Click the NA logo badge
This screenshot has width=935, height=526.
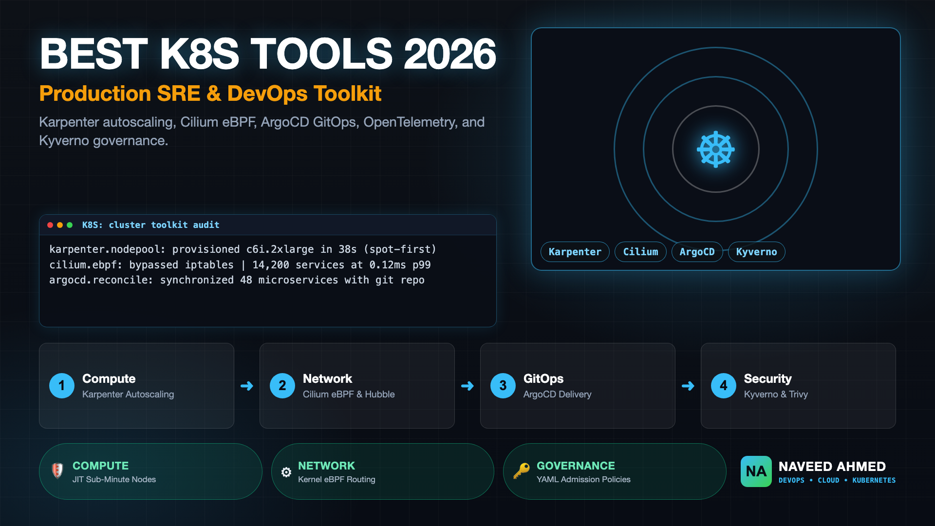pos(756,471)
